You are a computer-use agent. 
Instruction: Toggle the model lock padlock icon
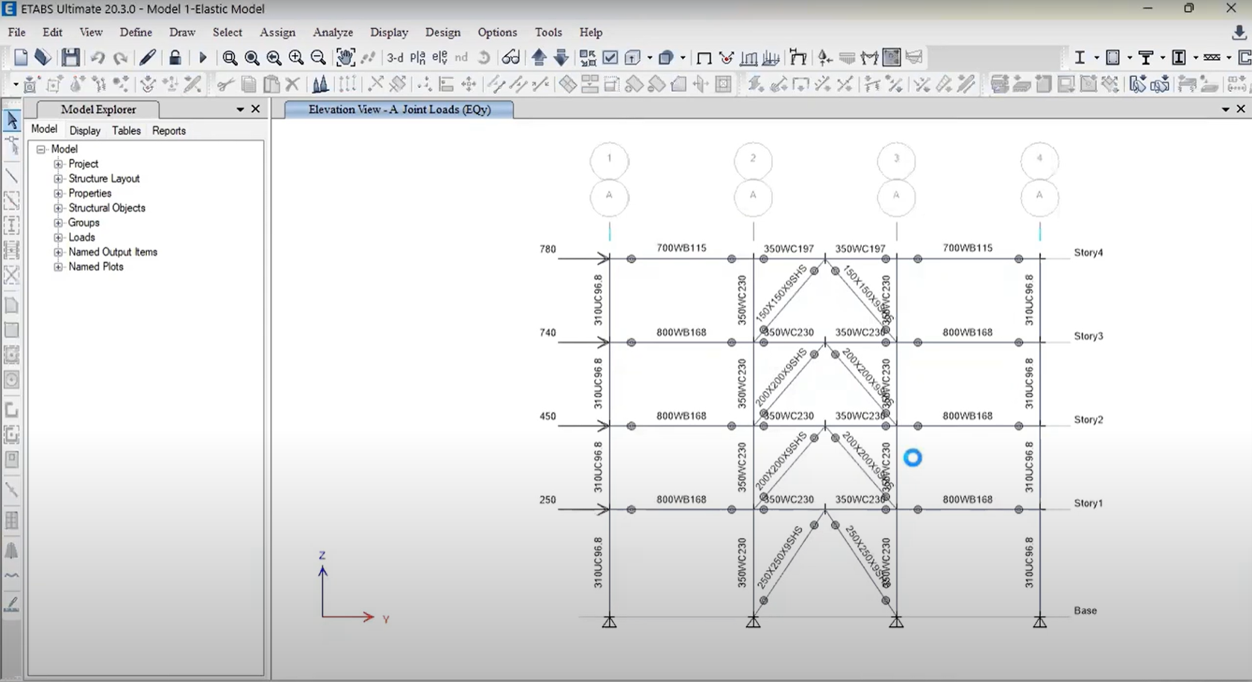(x=175, y=57)
